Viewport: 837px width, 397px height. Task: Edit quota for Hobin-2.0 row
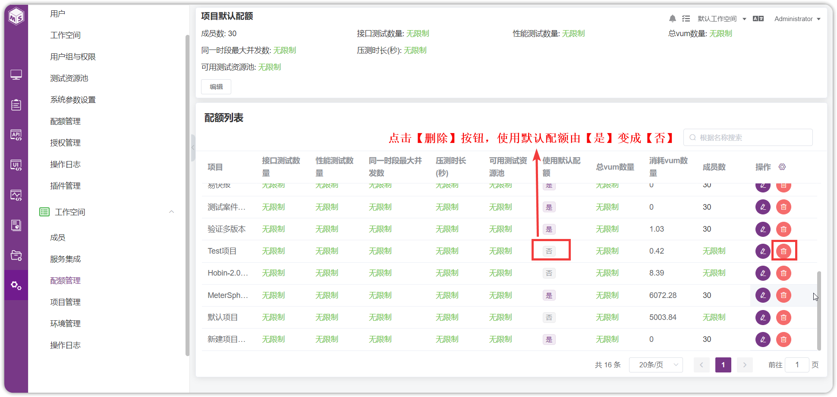[x=763, y=273]
